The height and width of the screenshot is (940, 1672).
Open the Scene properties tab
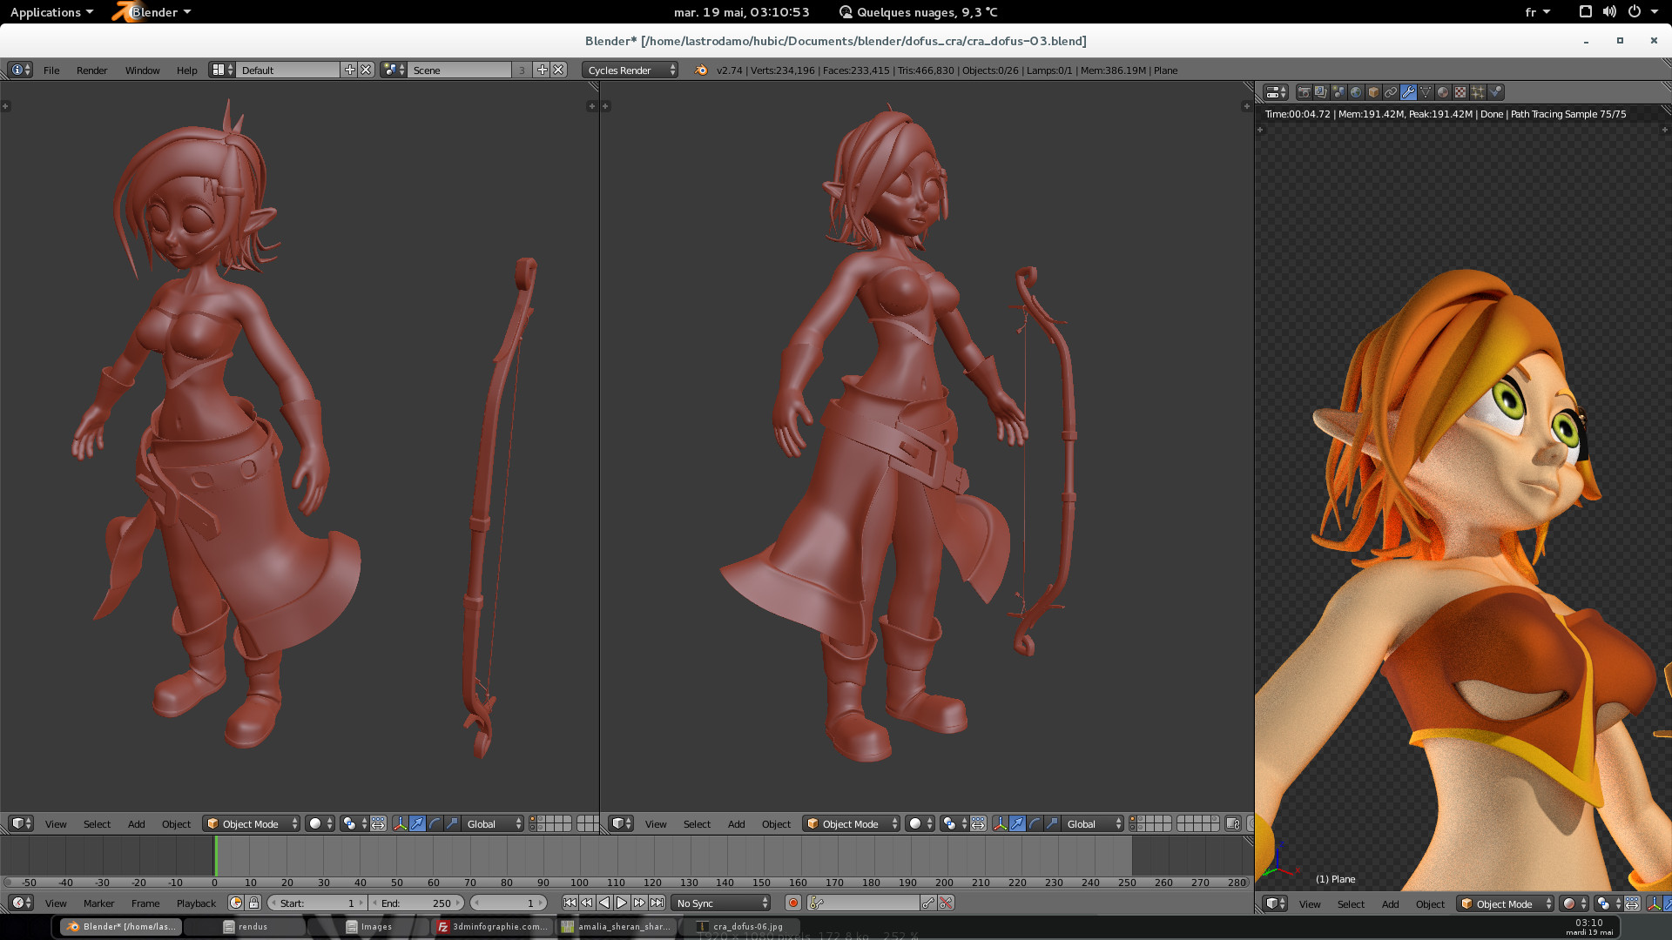[1338, 92]
